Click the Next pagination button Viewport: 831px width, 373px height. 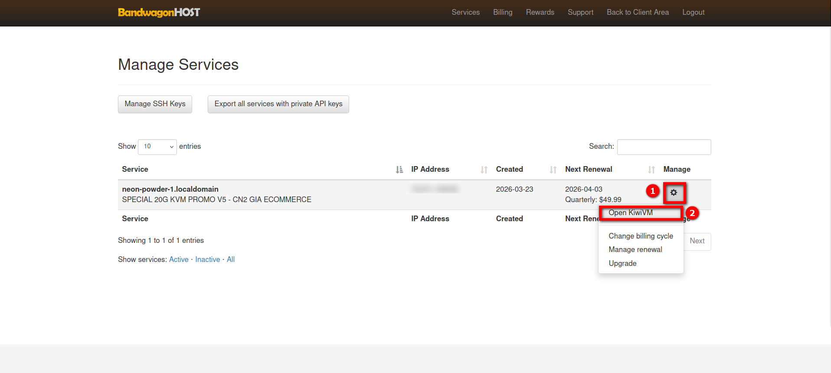pos(697,241)
